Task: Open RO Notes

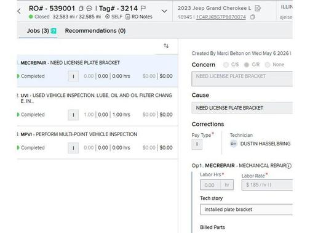Action: [x=139, y=17]
